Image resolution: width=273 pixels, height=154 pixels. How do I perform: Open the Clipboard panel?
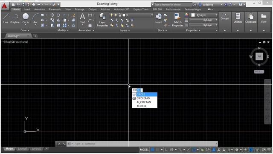(x=251, y=18)
